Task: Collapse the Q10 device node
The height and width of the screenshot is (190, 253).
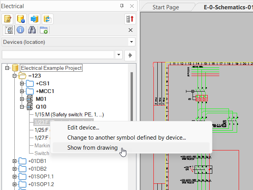Action: 22,107
